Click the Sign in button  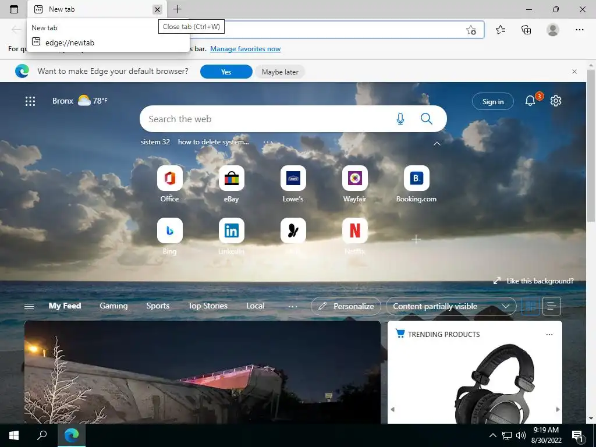pos(492,101)
